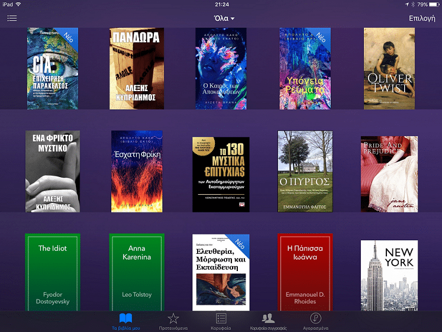Tap the location arrow status icon
This screenshot has width=442, height=332.
(407, 4)
